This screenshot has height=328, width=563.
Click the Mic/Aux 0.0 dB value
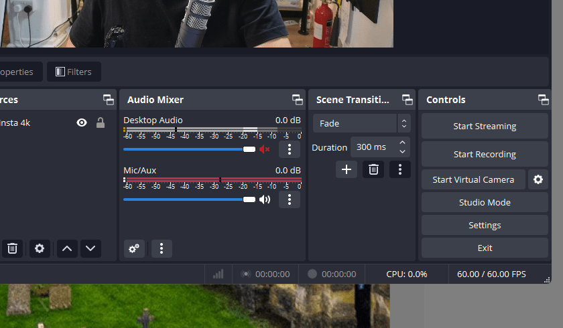(x=288, y=170)
